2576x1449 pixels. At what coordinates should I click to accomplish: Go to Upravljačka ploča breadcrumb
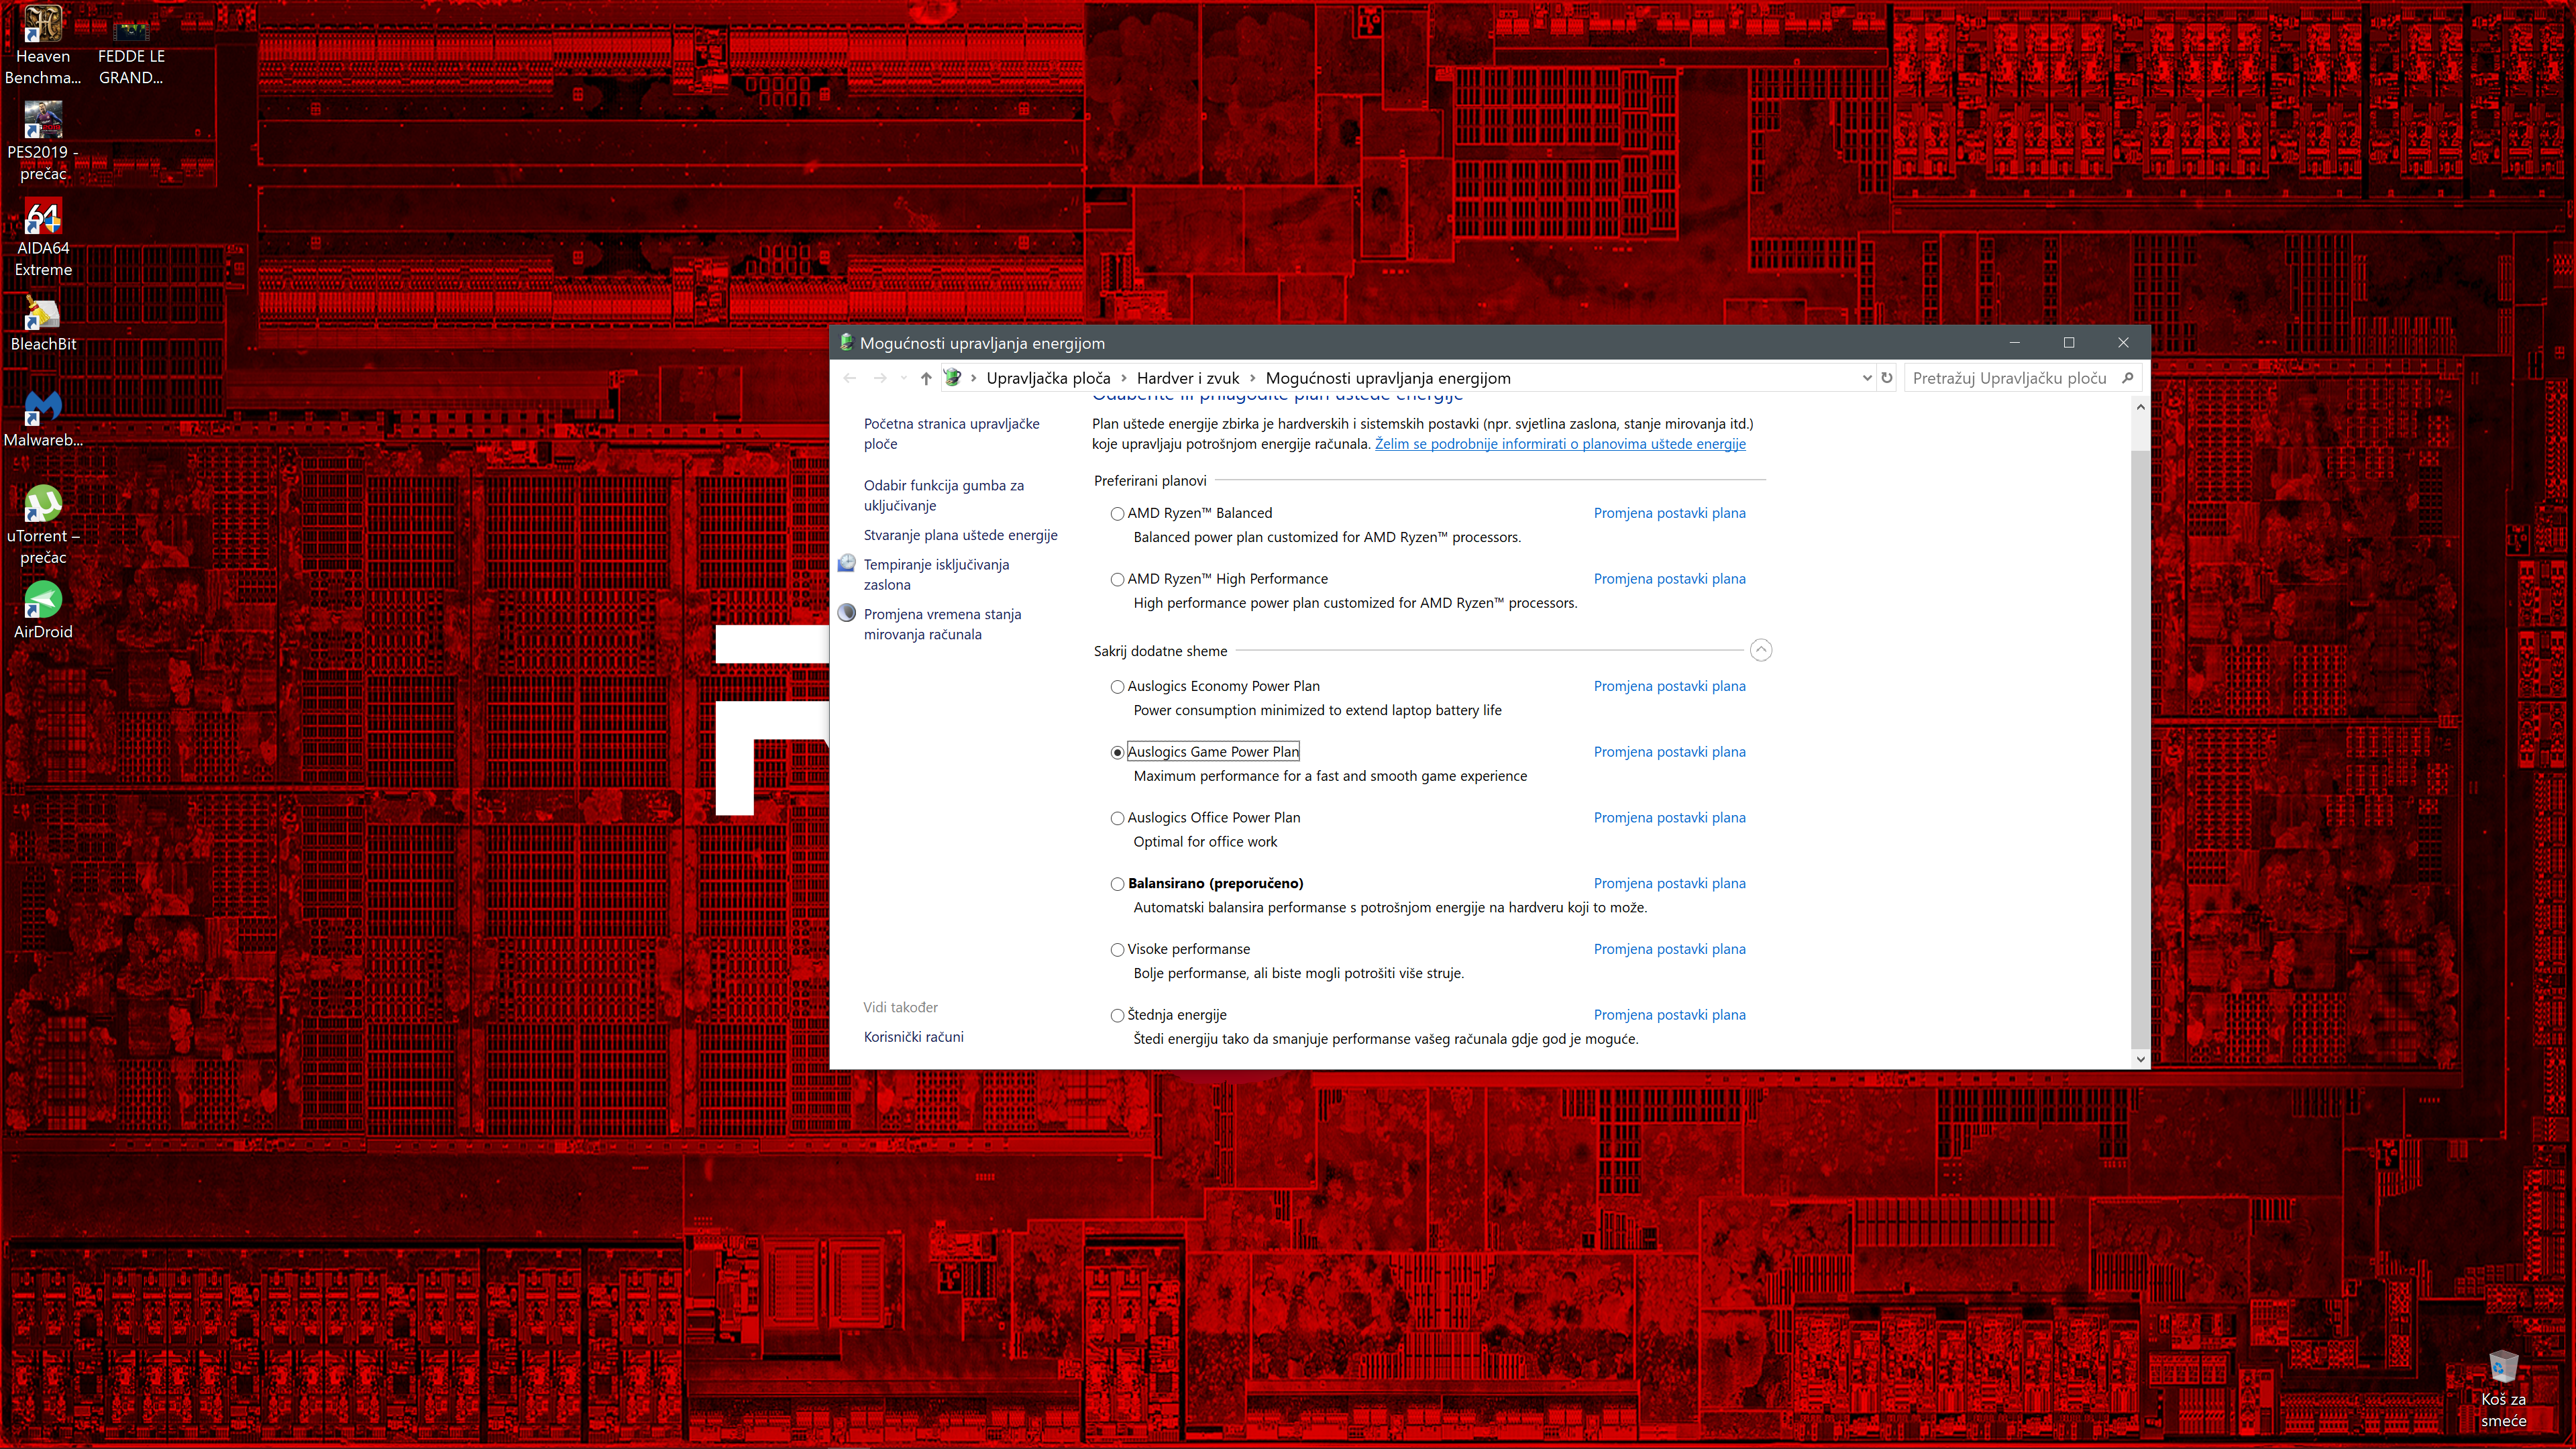[x=1047, y=378]
